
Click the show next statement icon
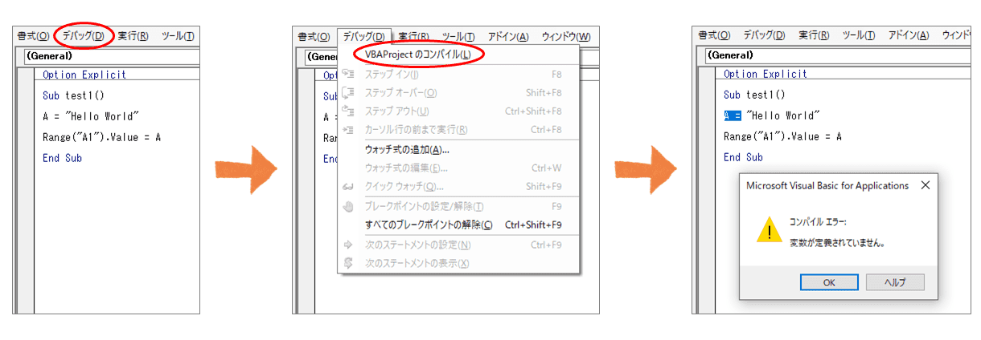tap(348, 263)
